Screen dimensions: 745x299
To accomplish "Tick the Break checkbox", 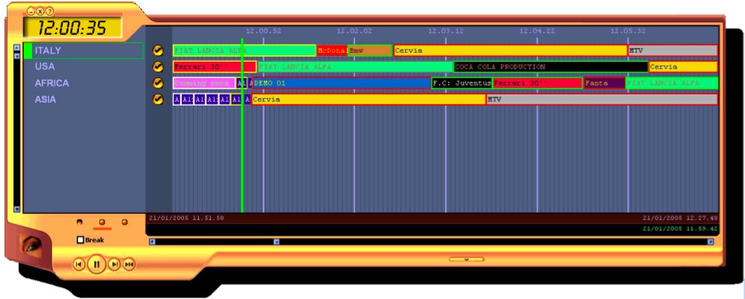I will click(x=80, y=240).
